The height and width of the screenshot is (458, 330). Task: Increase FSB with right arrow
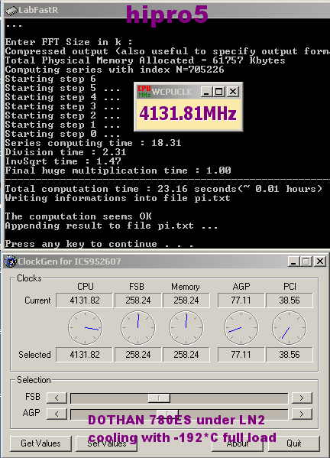[302, 398]
